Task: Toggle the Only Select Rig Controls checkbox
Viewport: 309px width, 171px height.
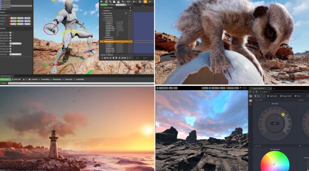Action: (10, 49)
